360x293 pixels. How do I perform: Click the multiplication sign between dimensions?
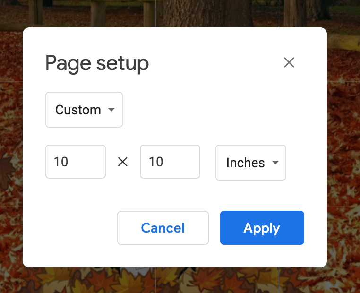(123, 162)
